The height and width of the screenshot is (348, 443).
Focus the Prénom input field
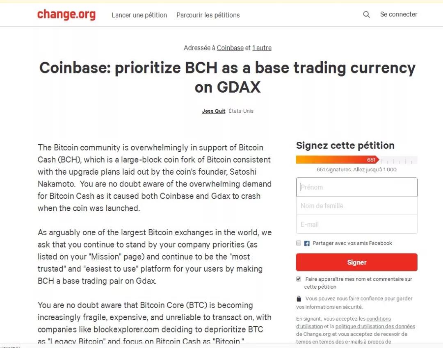tap(356, 187)
